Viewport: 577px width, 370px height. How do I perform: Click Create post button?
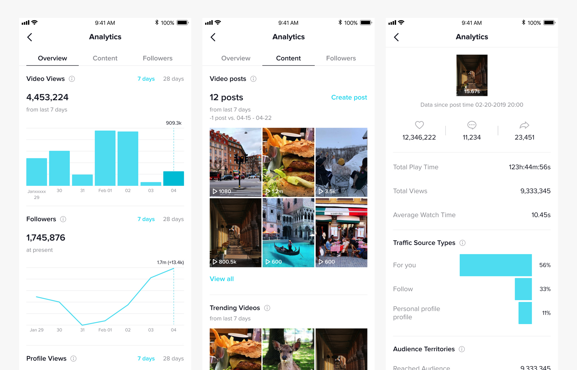click(x=349, y=98)
